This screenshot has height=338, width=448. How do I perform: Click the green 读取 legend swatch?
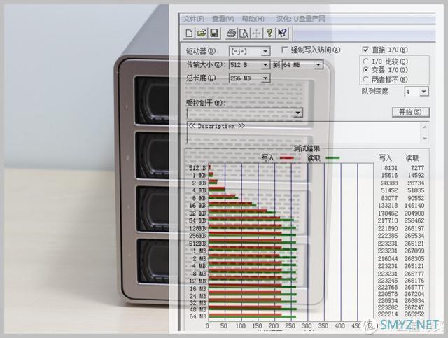[333, 157]
